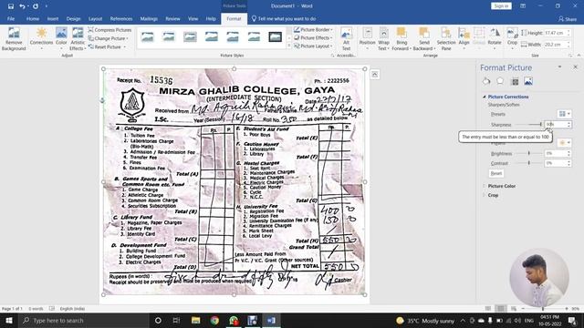The width and height of the screenshot is (584, 328).
Task: Click the Redo icon in title bar
Action: [36, 6]
